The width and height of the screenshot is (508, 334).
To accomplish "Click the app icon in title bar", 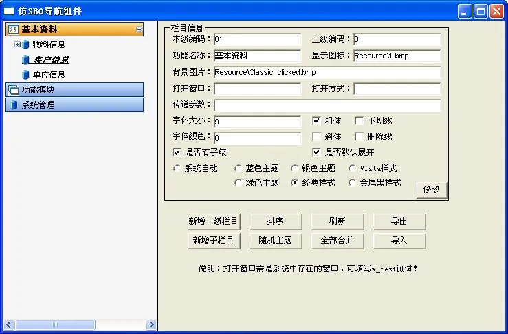I will point(9,11).
